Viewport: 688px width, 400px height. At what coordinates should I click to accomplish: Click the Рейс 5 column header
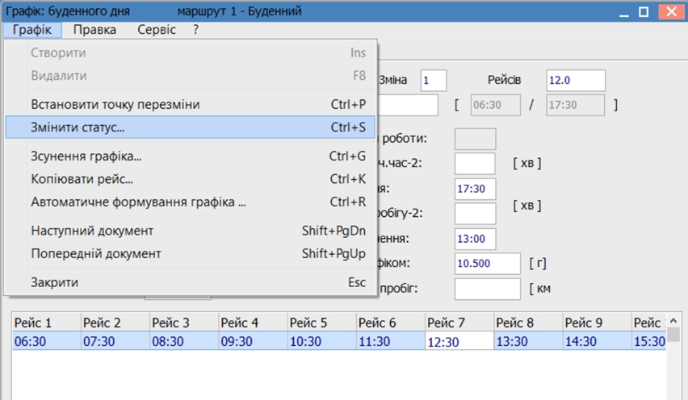coord(322,323)
